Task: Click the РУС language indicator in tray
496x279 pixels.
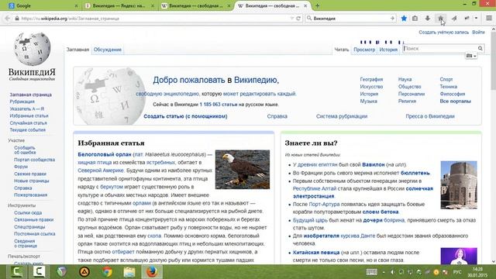Action: 457,272
